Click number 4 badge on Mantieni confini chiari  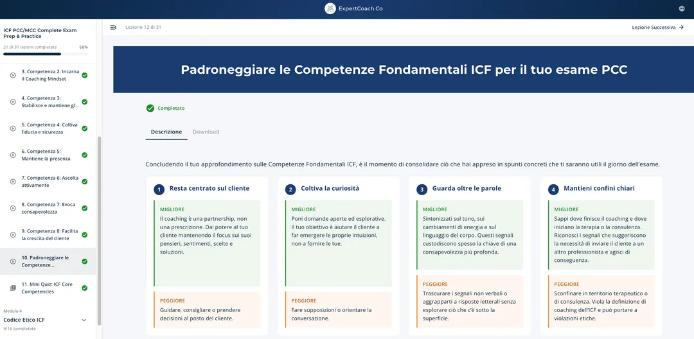553,189
